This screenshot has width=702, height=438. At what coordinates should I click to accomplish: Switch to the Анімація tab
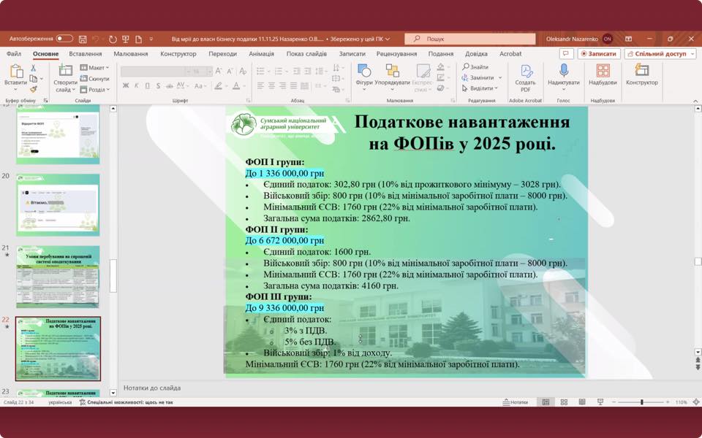click(261, 54)
